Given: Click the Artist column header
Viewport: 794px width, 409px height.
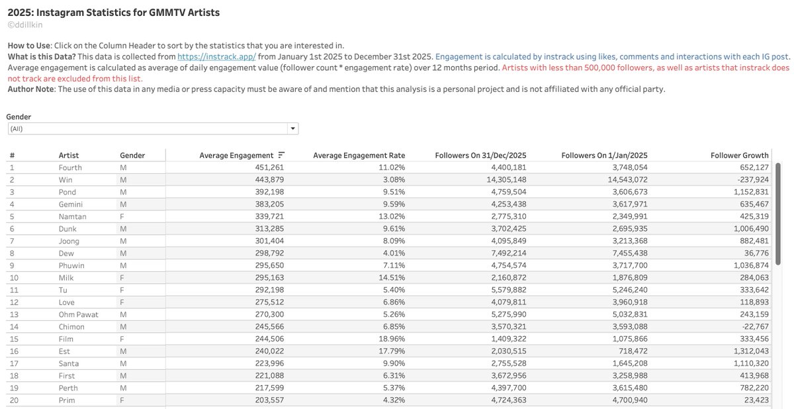Looking at the screenshot, I should pos(69,156).
